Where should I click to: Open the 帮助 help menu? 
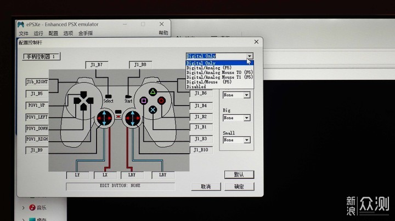[x=163, y=33]
